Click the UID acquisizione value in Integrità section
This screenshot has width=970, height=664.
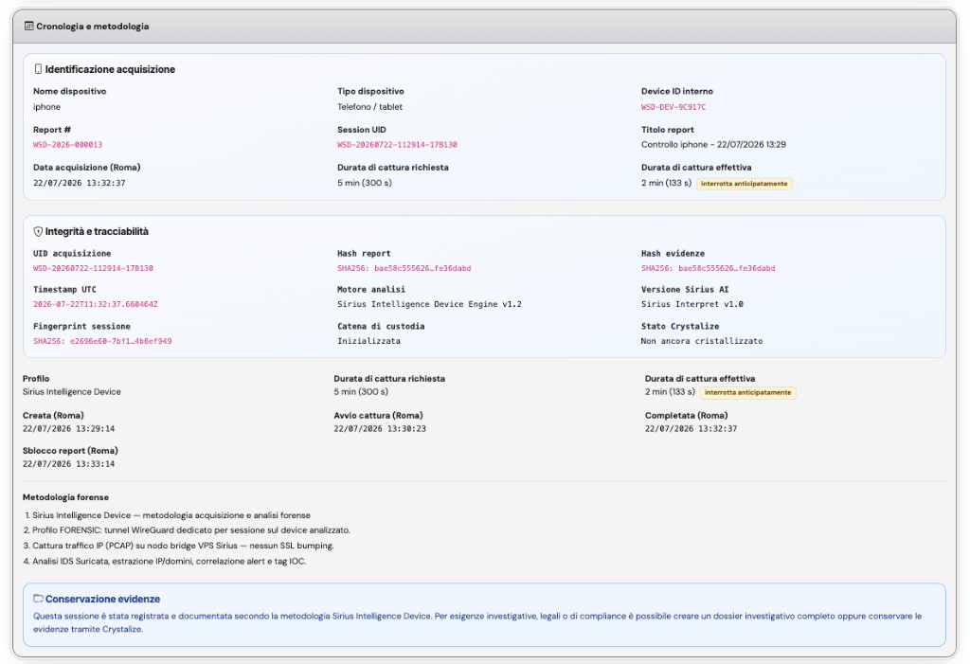click(93, 268)
